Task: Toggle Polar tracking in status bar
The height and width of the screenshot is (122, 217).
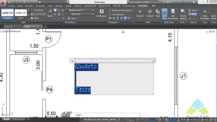Action: click(x=137, y=120)
